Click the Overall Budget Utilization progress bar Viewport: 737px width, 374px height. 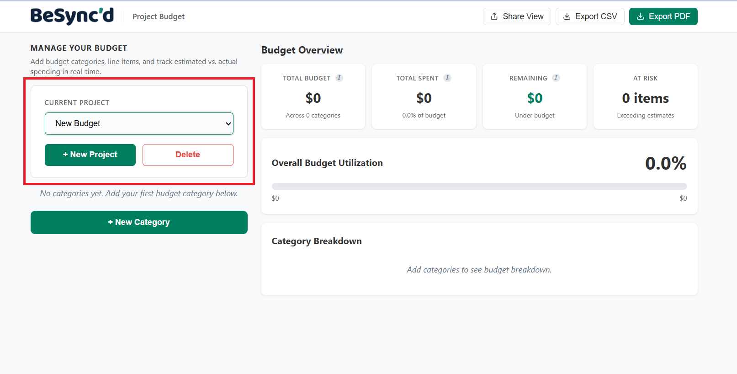point(479,186)
